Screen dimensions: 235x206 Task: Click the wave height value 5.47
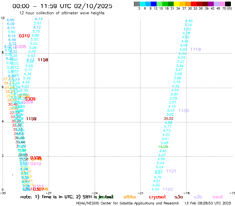(171, 111)
